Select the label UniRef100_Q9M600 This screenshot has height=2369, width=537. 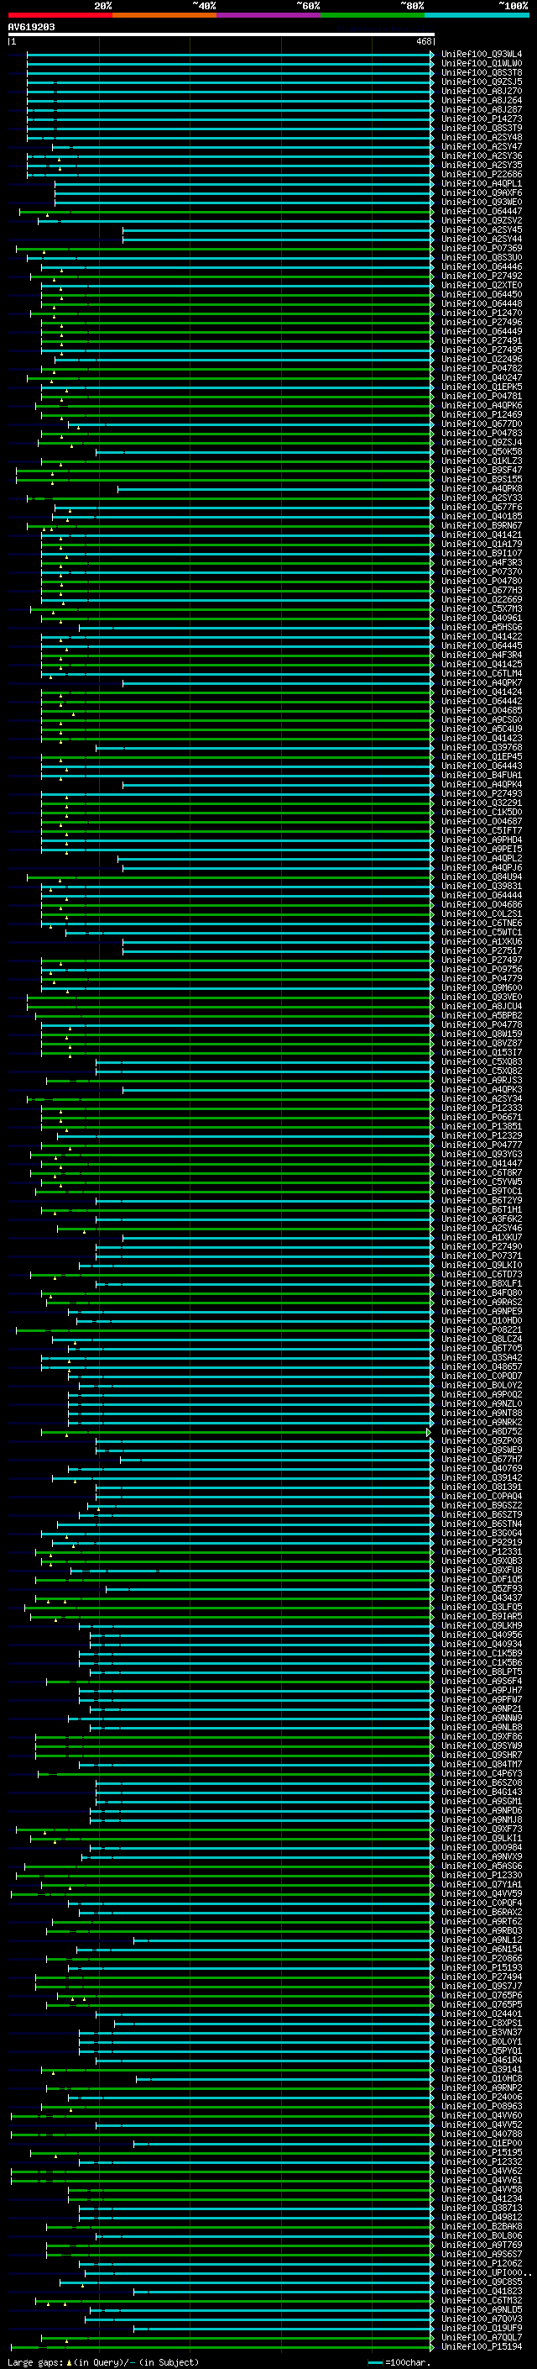pyautogui.click(x=482, y=987)
